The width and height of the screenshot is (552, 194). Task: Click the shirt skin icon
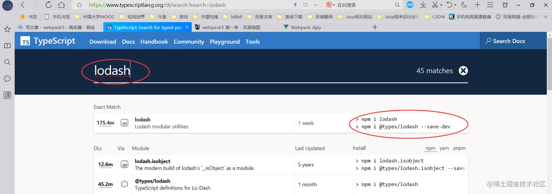tap(505, 5)
